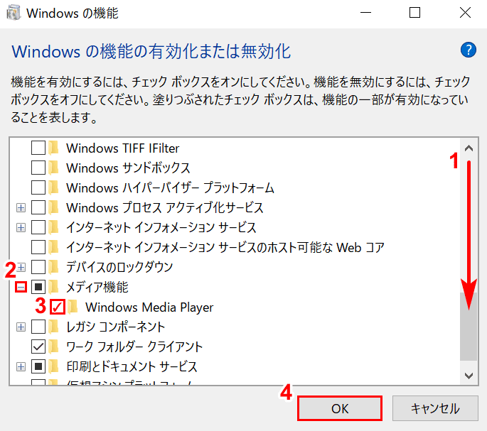The height and width of the screenshot is (431, 487).
Task: Select the ワーク フォルダー クライアント label
Action: click(x=134, y=347)
